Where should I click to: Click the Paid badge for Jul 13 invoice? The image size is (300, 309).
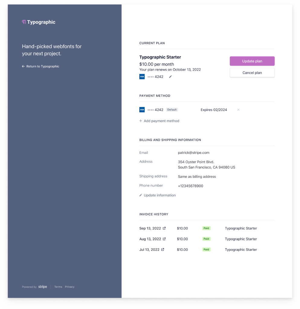pyautogui.click(x=206, y=250)
